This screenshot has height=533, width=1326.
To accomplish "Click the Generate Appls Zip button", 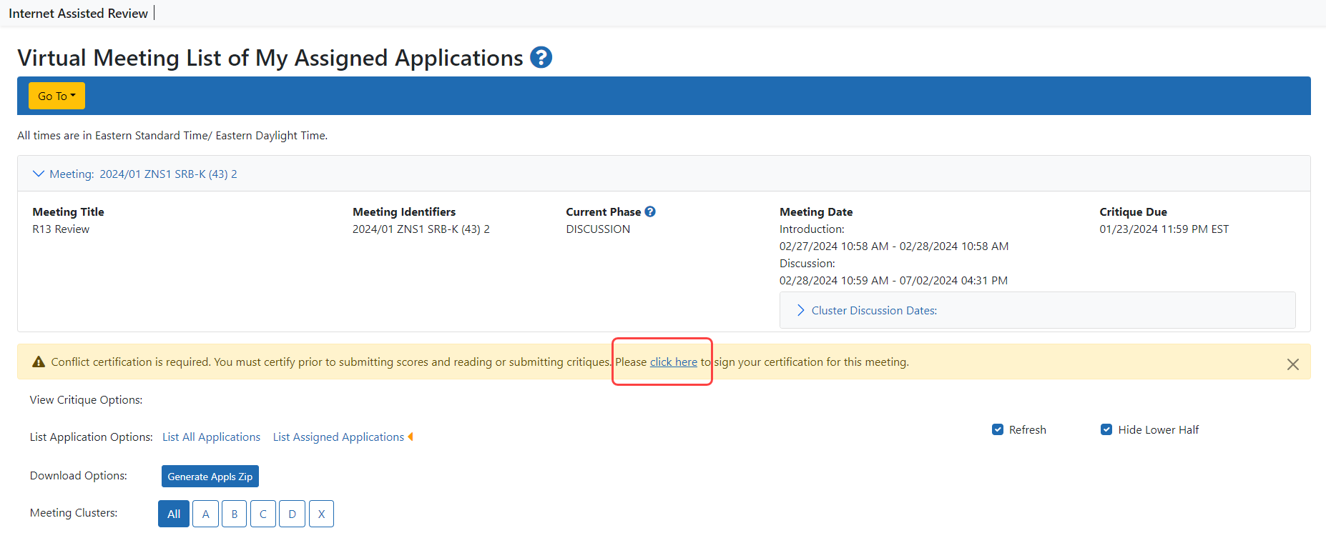I will pyautogui.click(x=210, y=477).
